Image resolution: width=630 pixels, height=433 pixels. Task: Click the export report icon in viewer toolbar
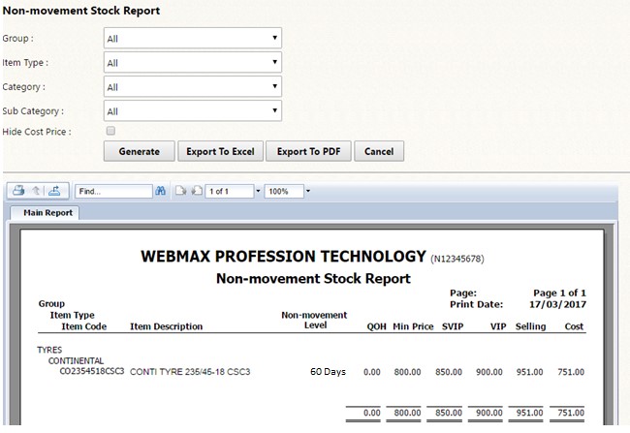point(54,191)
